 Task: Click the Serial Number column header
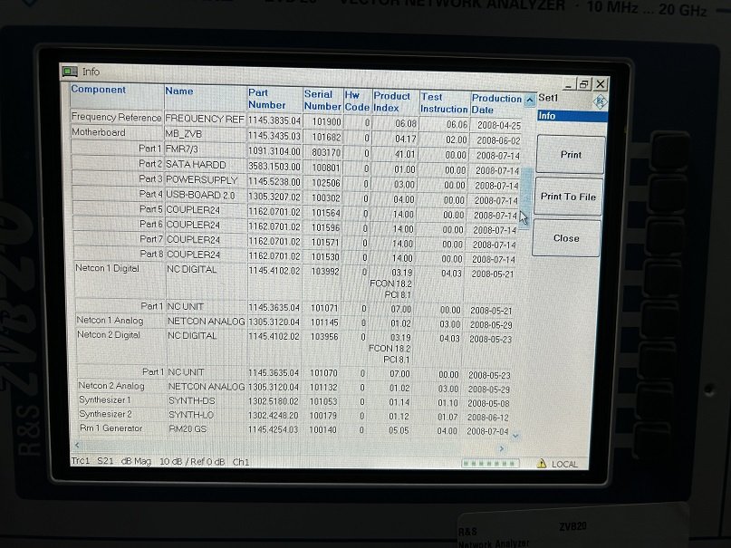pyautogui.click(x=322, y=101)
